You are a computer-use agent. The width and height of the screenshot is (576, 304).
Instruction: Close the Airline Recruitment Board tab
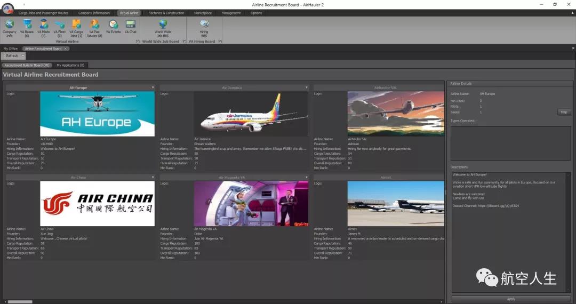click(x=66, y=49)
